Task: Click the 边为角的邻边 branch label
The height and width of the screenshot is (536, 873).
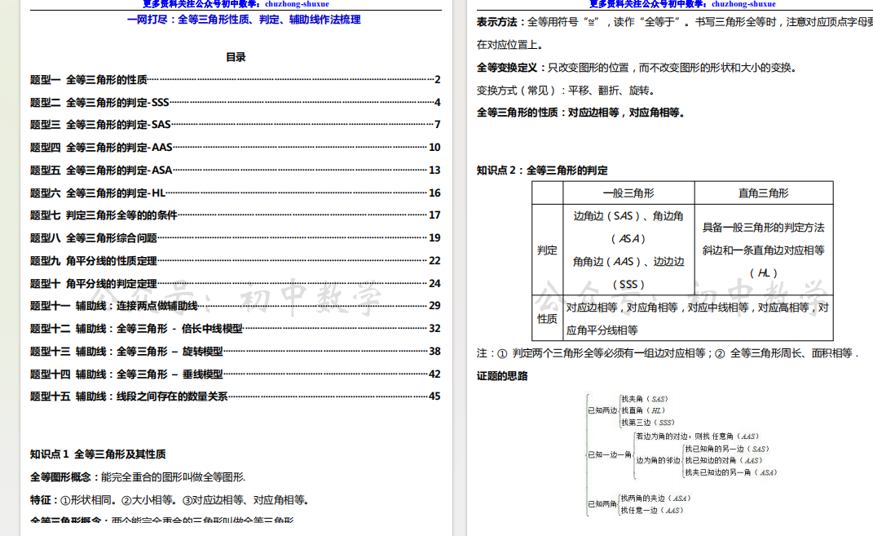Action: click(658, 461)
